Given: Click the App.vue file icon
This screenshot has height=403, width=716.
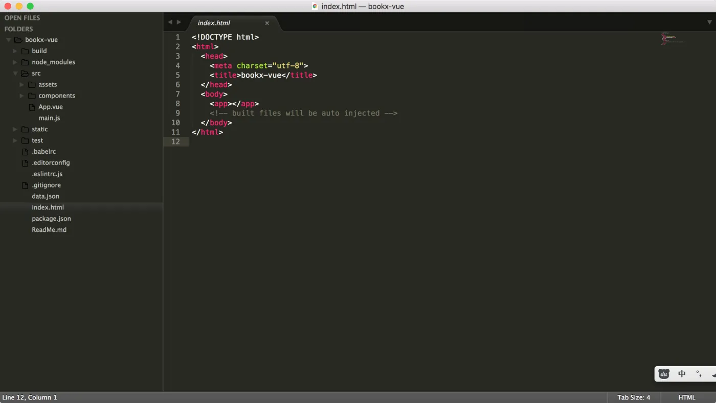Looking at the screenshot, I should point(32,107).
